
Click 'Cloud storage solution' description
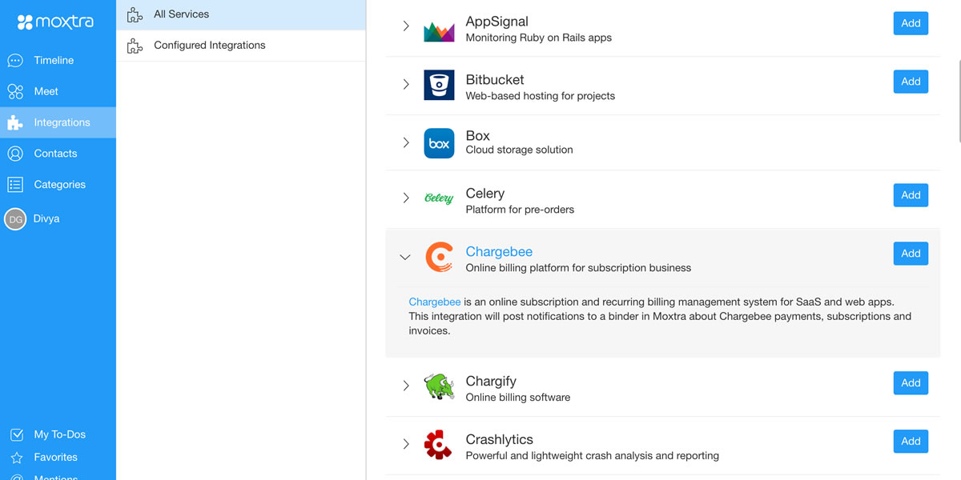pos(520,150)
